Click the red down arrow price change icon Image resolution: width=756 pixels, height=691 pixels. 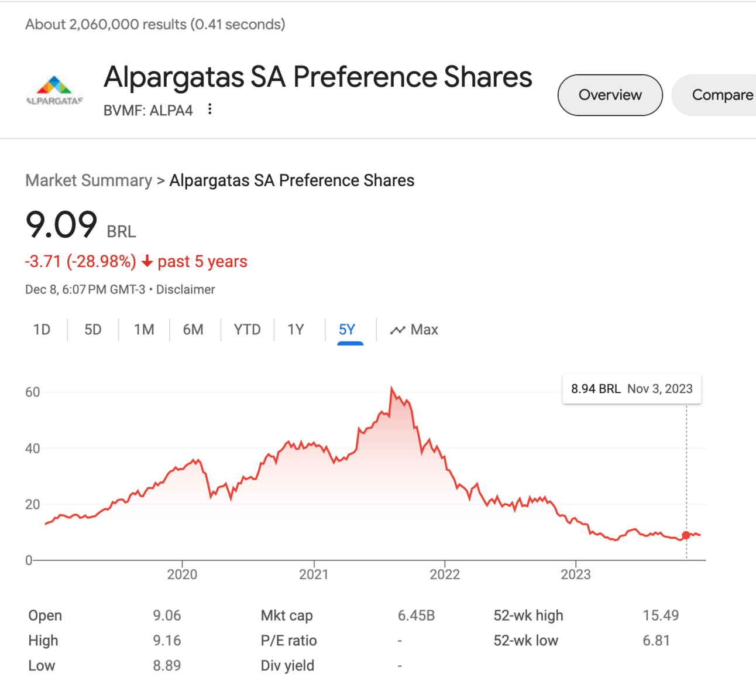(x=147, y=261)
